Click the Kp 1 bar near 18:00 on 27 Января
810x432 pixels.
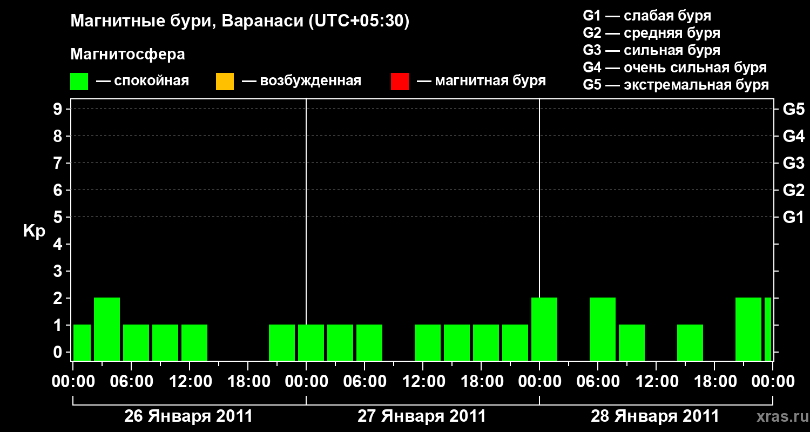[486, 342]
